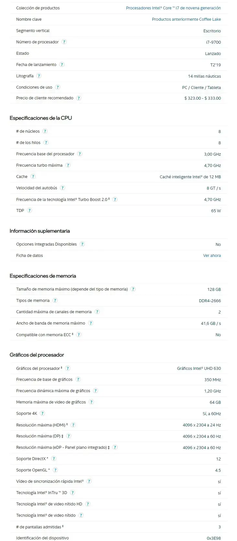Follow the Productos anteriormente Coffee Lake link
The width and height of the screenshot is (237, 541).
186,19
